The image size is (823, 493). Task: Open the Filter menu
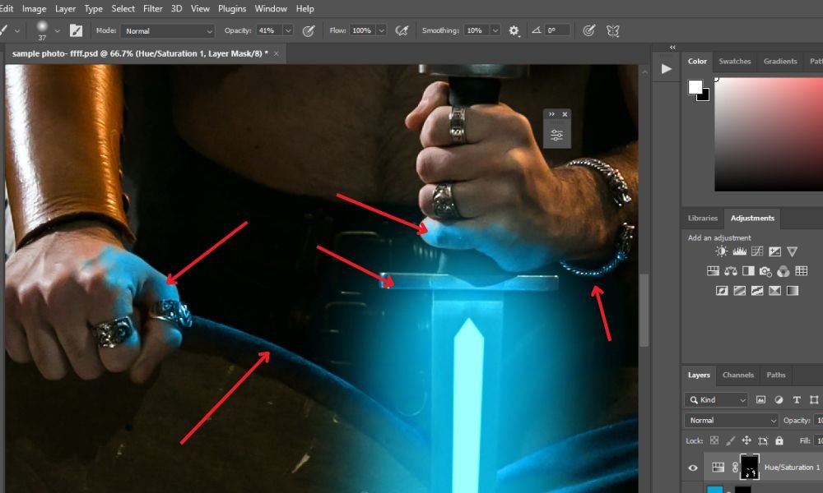(x=153, y=9)
